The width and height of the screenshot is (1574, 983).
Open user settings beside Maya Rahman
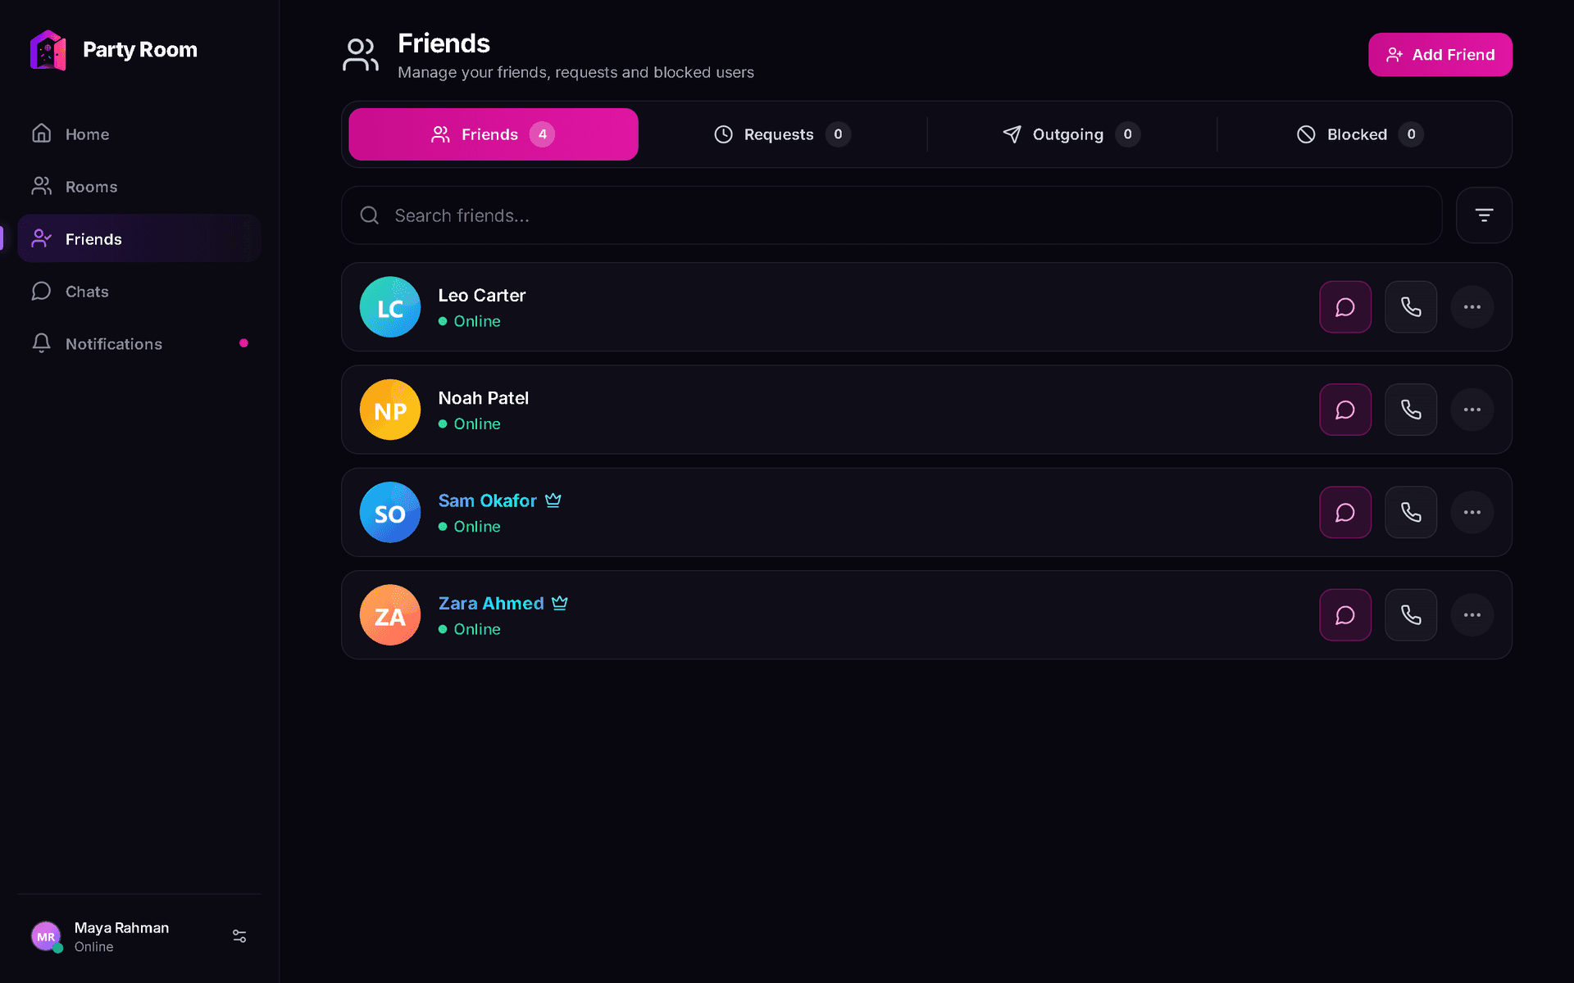tap(239, 935)
